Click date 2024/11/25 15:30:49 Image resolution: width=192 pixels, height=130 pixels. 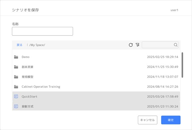click(x=162, y=67)
